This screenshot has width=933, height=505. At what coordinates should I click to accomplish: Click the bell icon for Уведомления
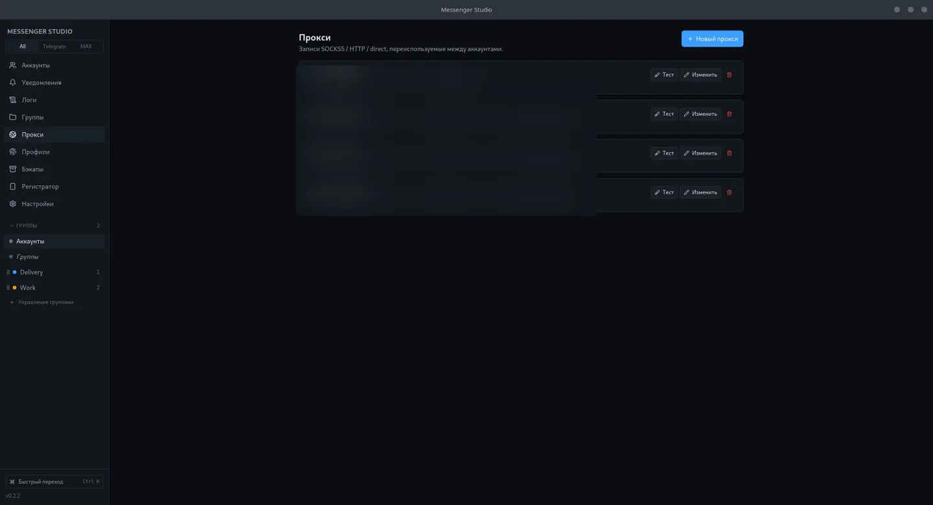tap(12, 83)
